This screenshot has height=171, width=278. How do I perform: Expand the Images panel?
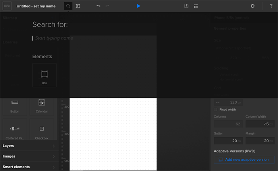29,156
